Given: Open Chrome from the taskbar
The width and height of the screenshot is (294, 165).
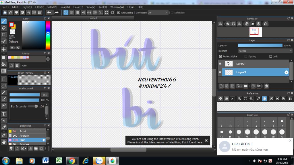Looking at the screenshot, I should (72, 160).
